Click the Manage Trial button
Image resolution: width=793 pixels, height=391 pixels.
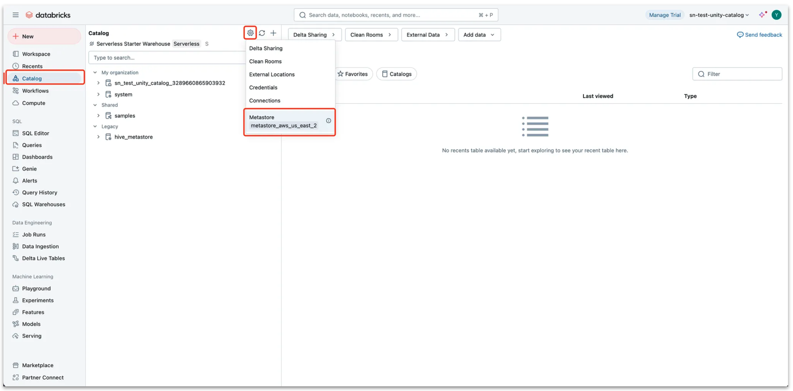664,15
